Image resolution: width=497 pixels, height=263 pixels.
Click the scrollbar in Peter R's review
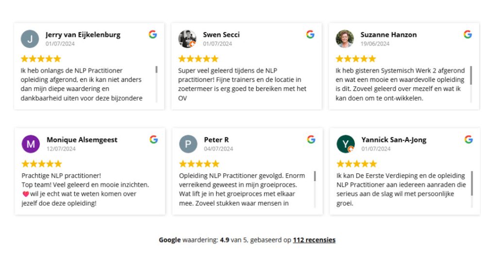pos(315,176)
